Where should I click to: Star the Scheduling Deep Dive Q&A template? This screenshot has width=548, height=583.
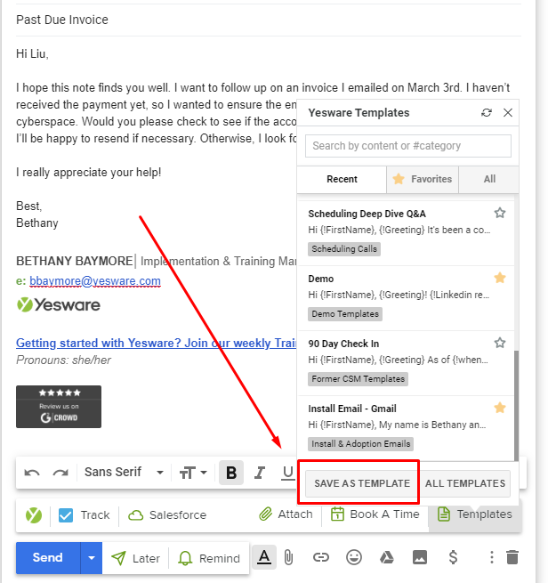pyautogui.click(x=500, y=213)
